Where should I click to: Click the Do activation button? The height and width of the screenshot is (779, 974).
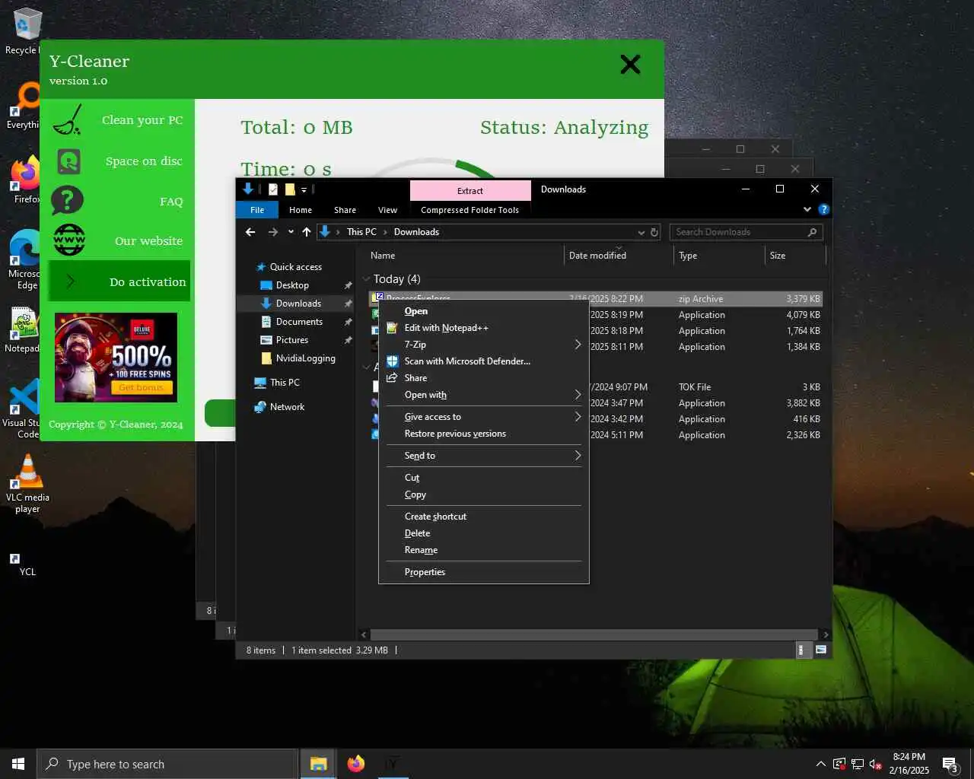pos(119,281)
